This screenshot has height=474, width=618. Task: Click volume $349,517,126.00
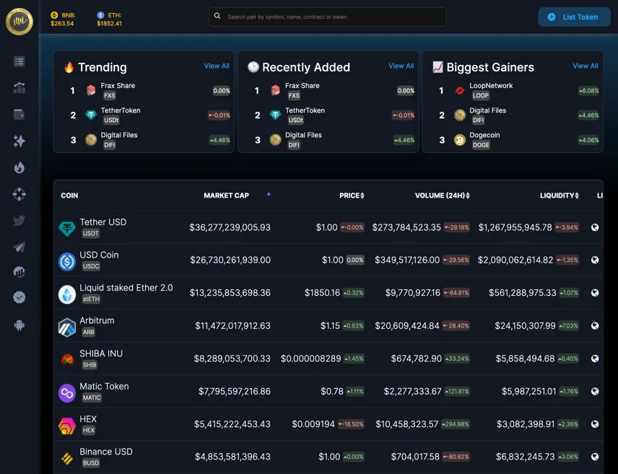tap(407, 260)
